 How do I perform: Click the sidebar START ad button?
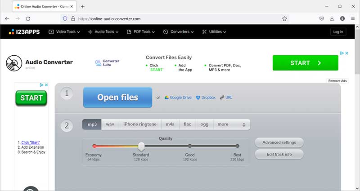click(x=31, y=98)
